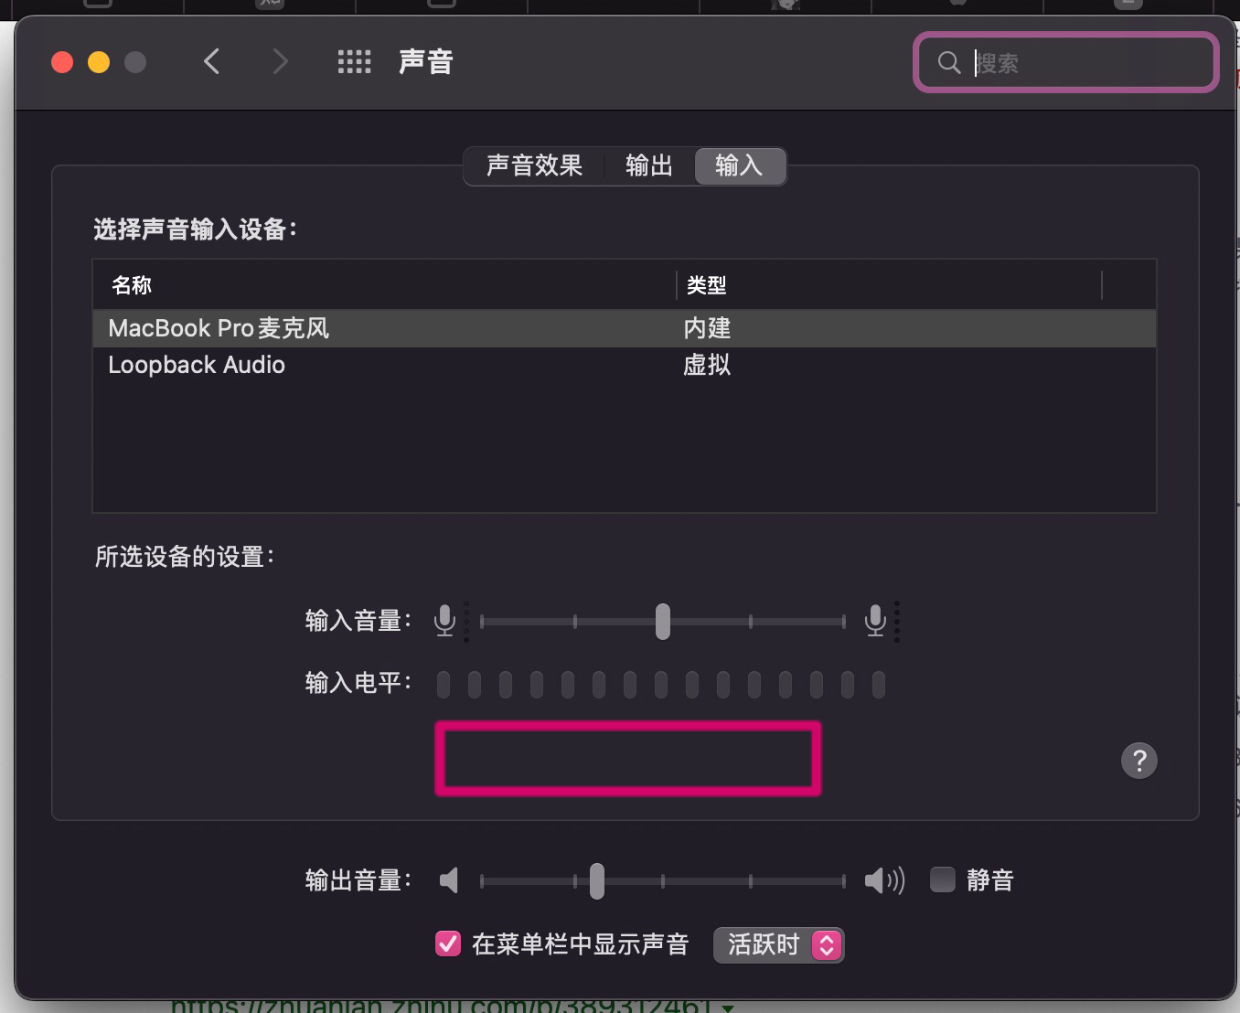Click the loud speaker icon with sound waves
Screen dimensions: 1240x1013
[x=883, y=880]
